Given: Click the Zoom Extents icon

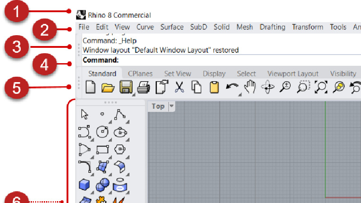Looking at the screenshot, I should click(321, 87).
